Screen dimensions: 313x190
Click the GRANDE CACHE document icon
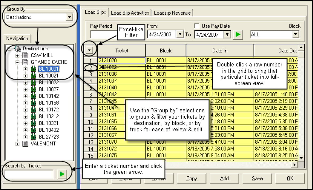pyautogui.click(x=25, y=62)
